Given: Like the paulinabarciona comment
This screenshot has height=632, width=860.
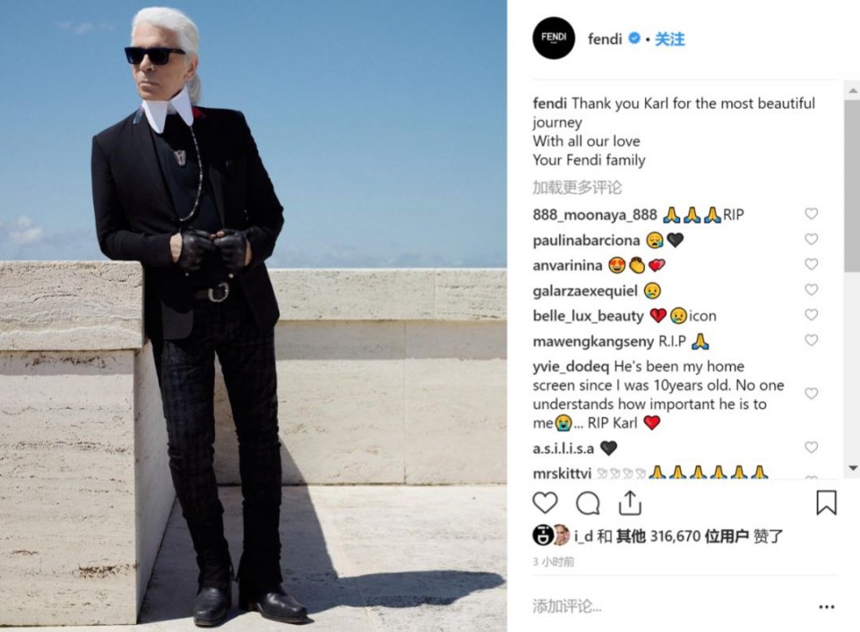Looking at the screenshot, I should coord(812,239).
